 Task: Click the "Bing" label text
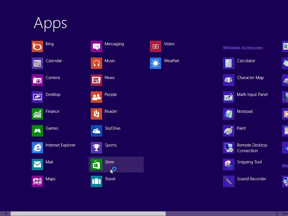49,44
